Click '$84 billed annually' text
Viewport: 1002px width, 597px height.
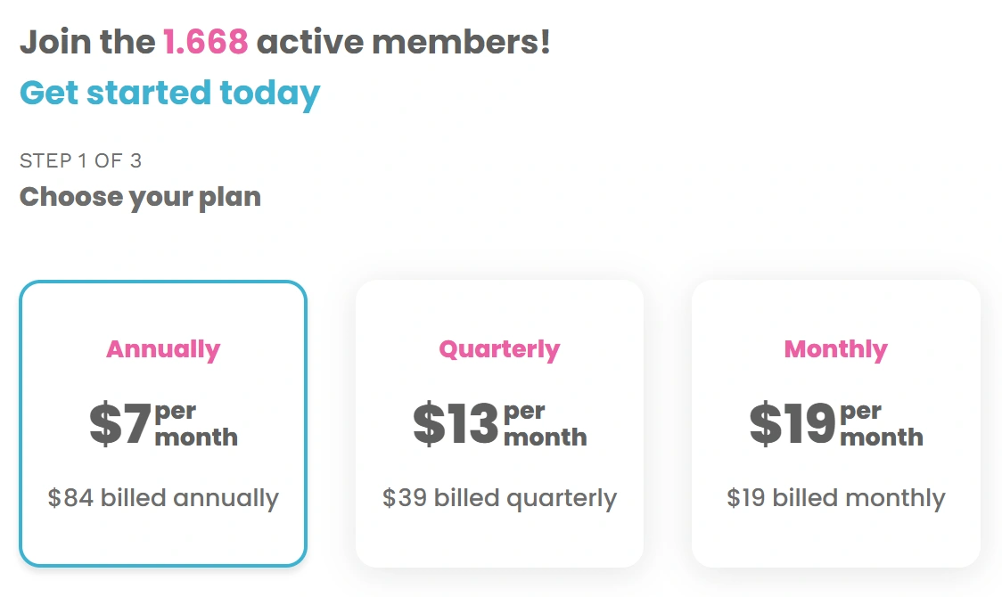163,497
